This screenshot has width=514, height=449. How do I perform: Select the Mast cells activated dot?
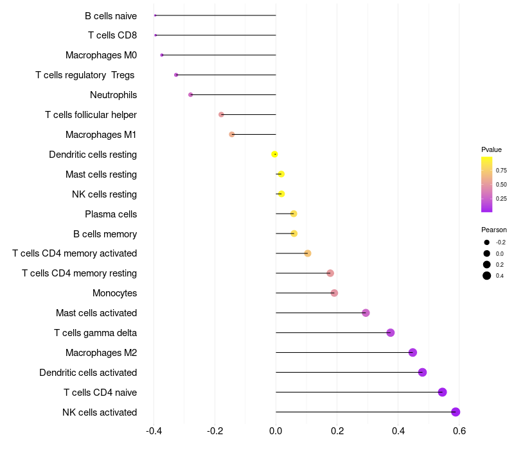click(366, 313)
